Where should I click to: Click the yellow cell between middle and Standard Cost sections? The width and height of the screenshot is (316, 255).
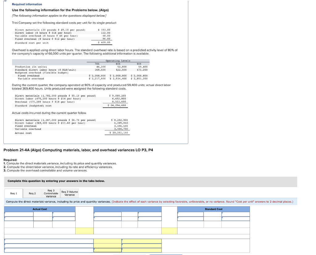point(169,231)
